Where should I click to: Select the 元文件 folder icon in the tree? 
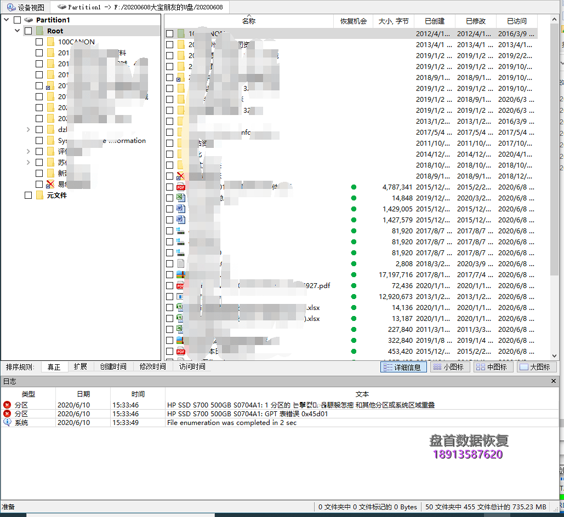pos(39,195)
